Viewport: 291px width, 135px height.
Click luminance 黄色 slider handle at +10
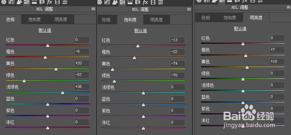247,67
